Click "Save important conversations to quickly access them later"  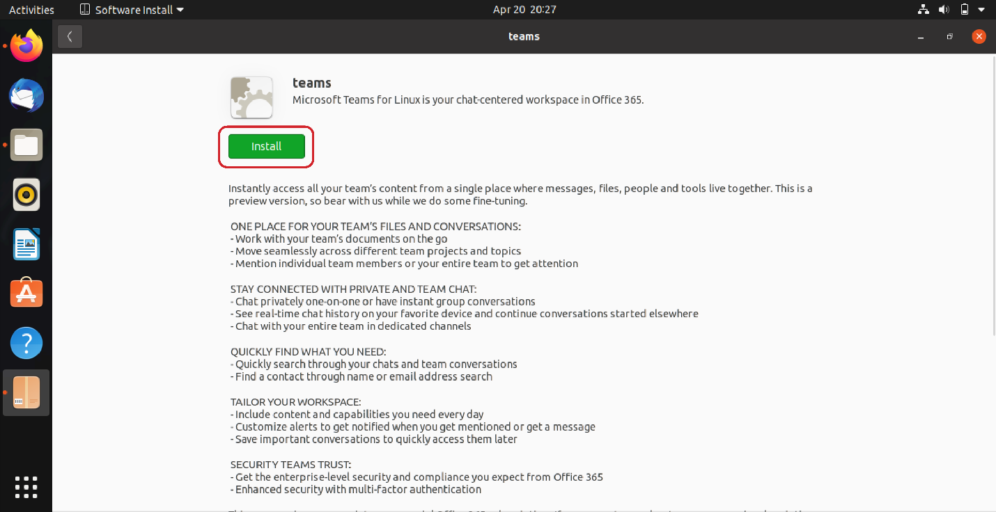[374, 439]
